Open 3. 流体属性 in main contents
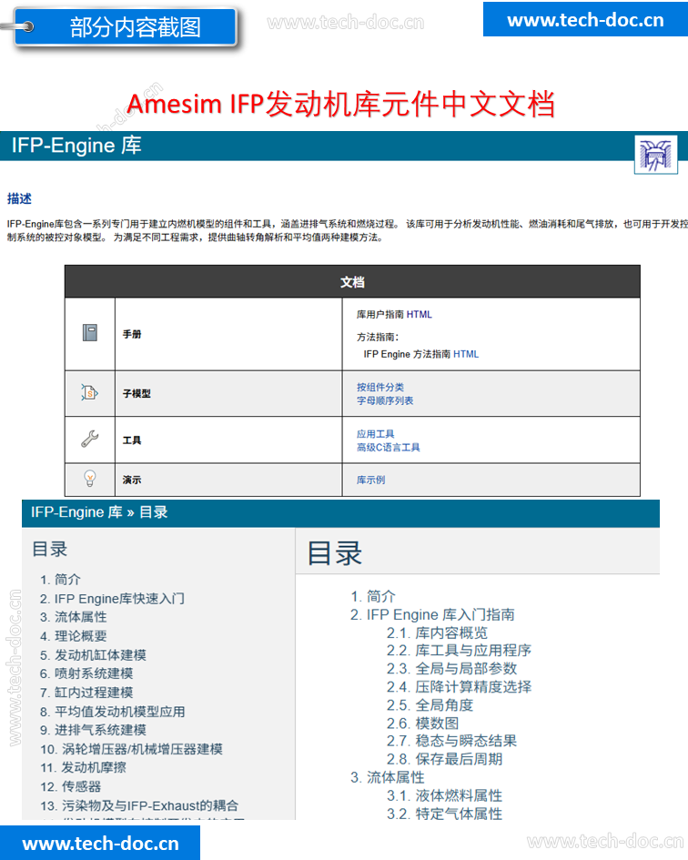The width and height of the screenshot is (688, 860). 388,778
